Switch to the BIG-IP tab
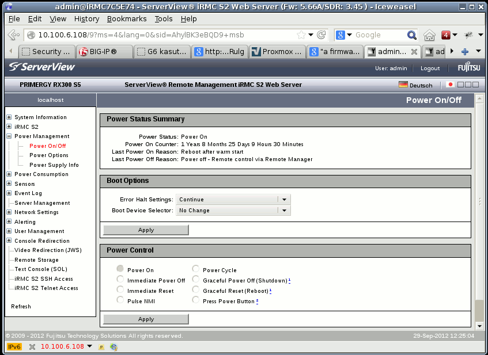The image size is (488, 355). tap(105, 52)
